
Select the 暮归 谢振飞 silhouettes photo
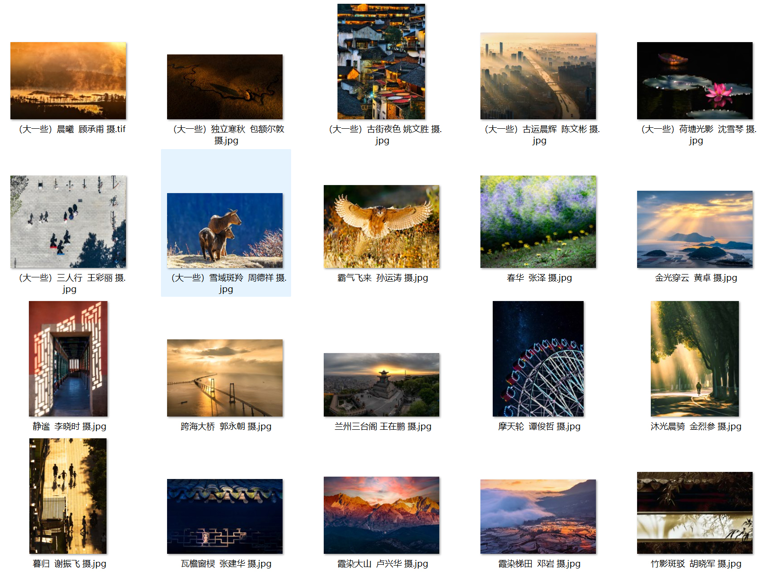68,496
